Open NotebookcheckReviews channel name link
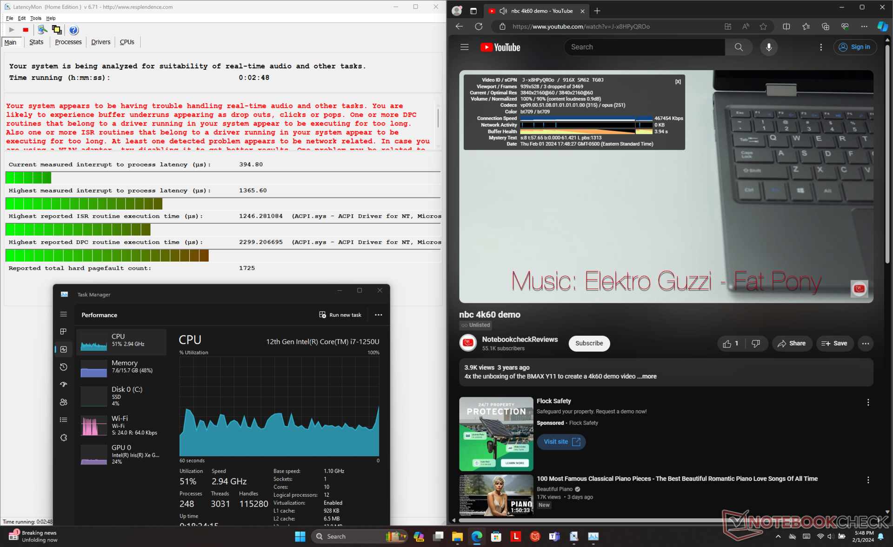This screenshot has height=547, width=893. click(520, 340)
